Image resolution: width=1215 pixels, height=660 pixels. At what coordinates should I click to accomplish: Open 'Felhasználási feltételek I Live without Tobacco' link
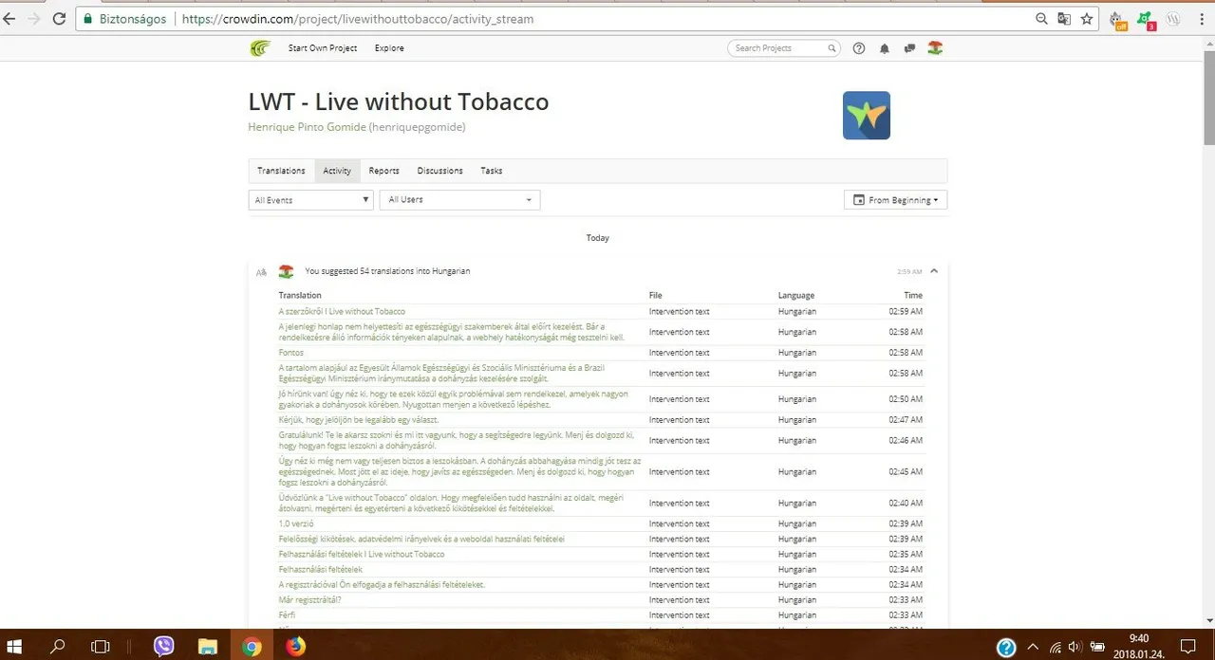coord(362,554)
